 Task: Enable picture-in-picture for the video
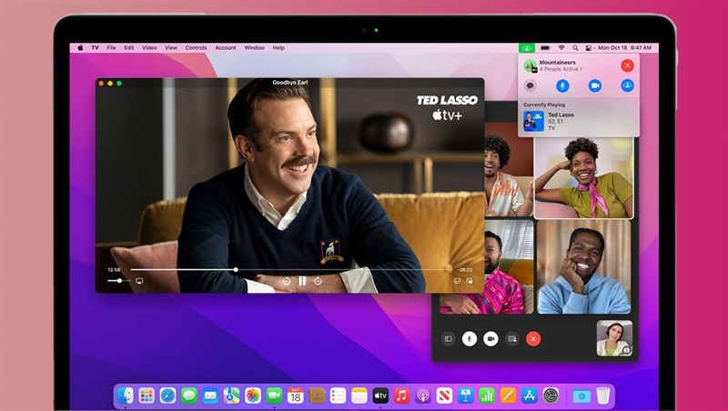(x=470, y=281)
